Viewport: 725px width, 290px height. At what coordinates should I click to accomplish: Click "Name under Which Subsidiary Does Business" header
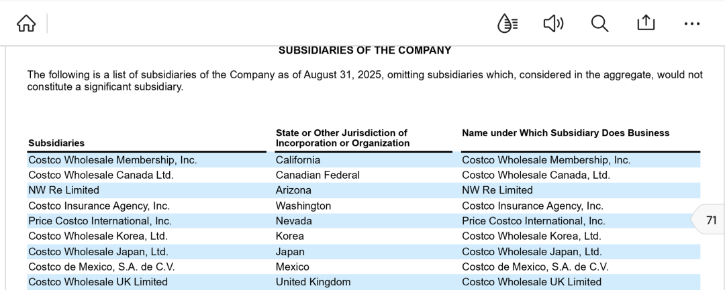565,133
